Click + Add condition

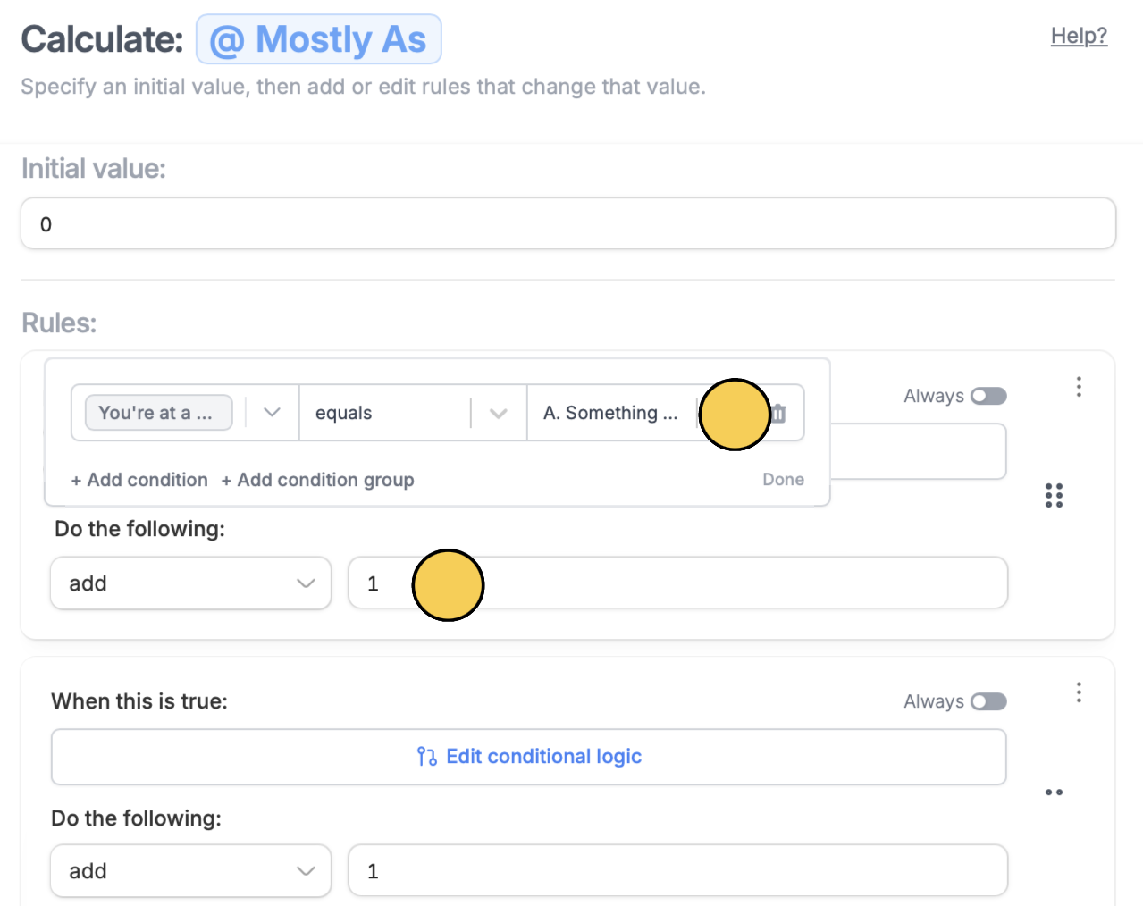point(139,480)
